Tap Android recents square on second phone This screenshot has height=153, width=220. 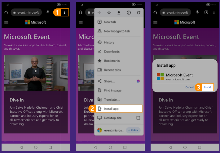click(125, 147)
